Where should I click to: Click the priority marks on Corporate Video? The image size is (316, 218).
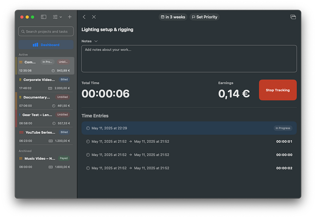pyautogui.click(x=20, y=80)
